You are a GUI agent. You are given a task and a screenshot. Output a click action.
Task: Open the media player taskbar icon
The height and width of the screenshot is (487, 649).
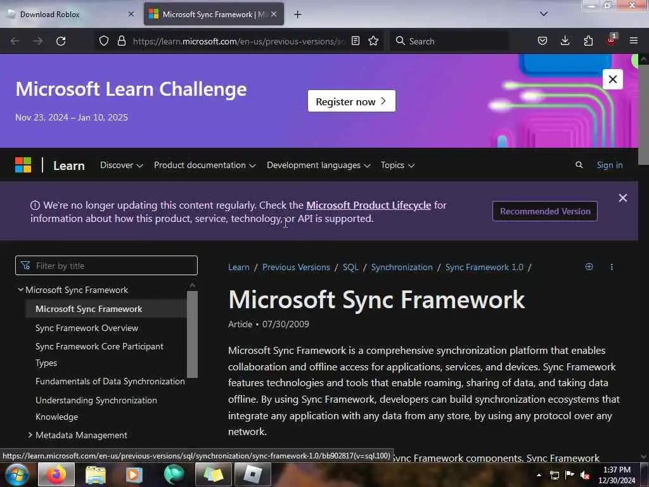click(134, 475)
